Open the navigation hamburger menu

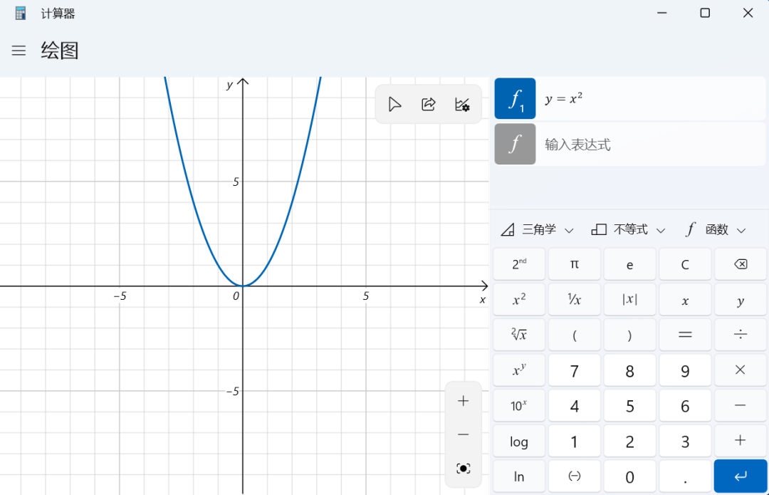point(19,51)
